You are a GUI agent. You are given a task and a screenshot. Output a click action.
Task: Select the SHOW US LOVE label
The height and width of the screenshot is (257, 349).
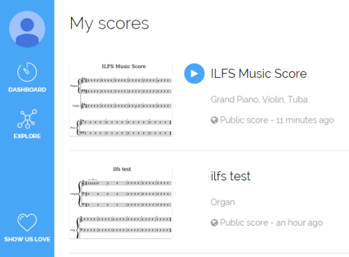pos(27,240)
